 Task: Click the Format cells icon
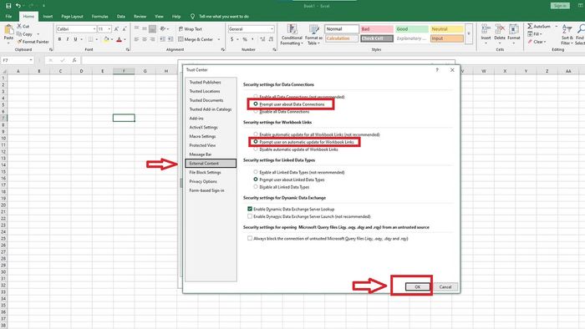(514, 29)
